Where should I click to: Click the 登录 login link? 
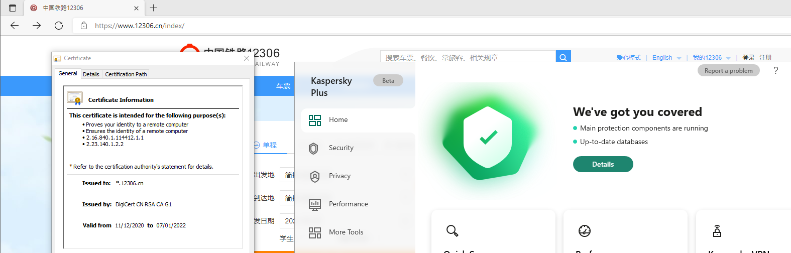(748, 58)
